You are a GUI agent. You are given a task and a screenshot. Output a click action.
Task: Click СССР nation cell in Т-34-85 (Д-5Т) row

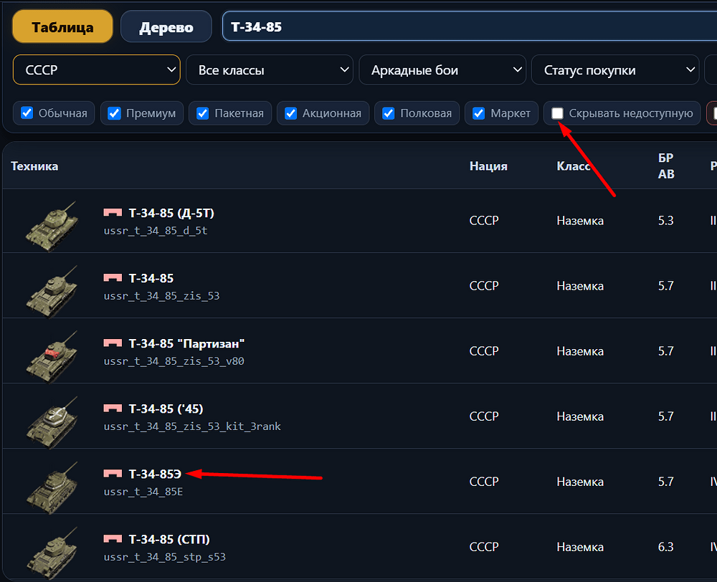click(484, 221)
